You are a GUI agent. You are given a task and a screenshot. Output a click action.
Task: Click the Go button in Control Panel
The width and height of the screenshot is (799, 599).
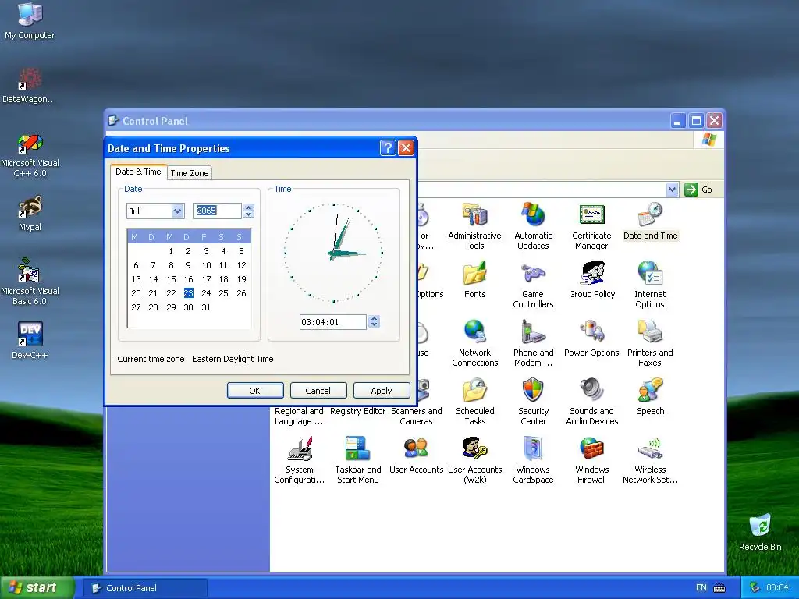698,190
